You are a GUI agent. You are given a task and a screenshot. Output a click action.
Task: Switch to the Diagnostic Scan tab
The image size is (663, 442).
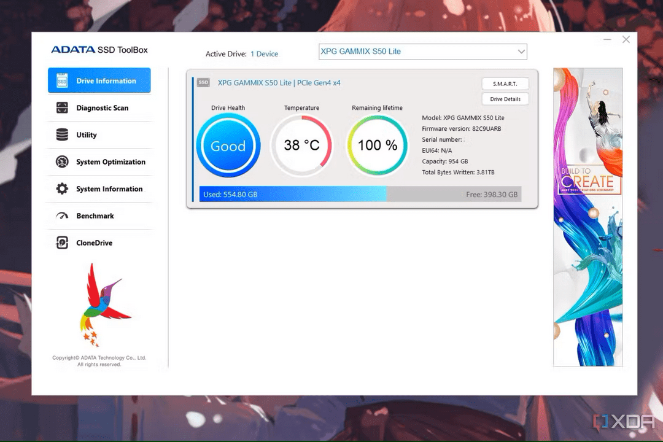(x=102, y=108)
